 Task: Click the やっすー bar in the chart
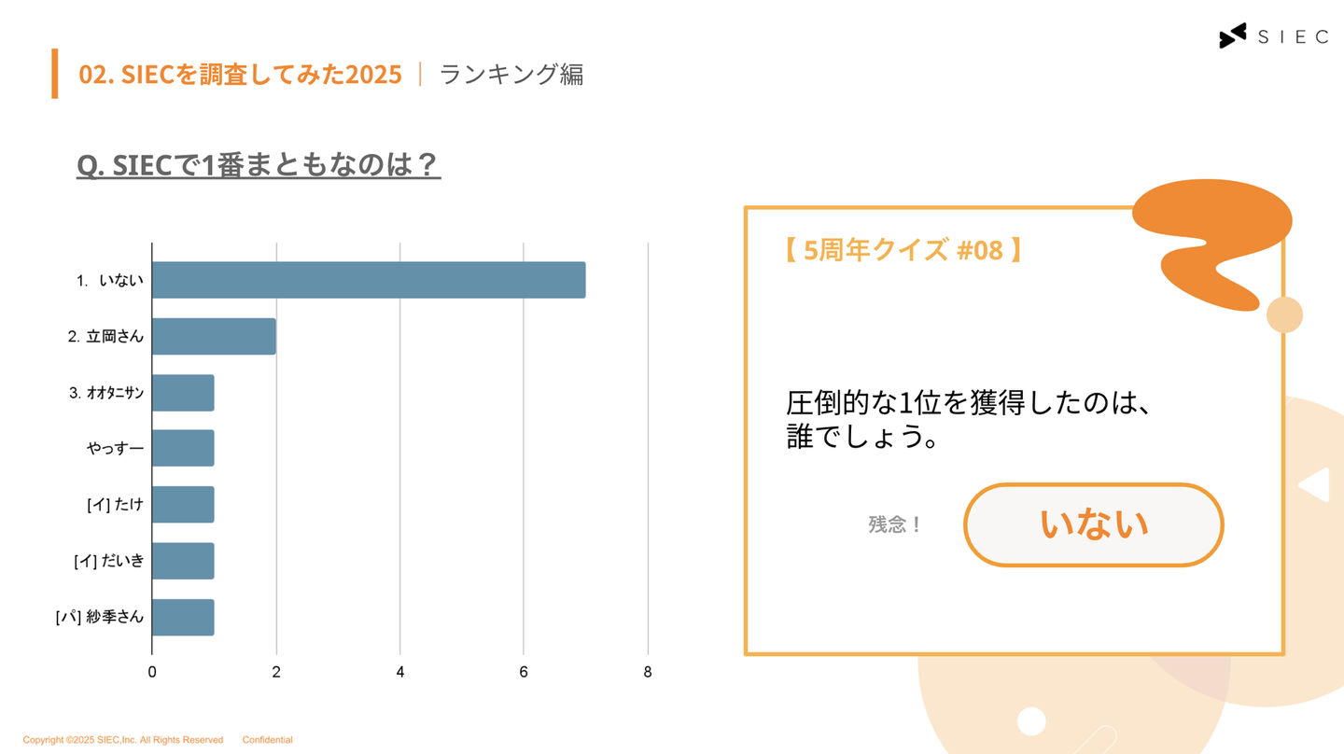click(183, 448)
